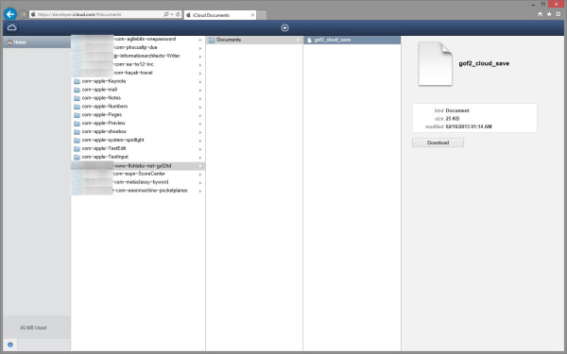The image size is (567, 354).
Task: Select the com~ea~tw12~inc folder name
Action: pyautogui.click(x=133, y=64)
